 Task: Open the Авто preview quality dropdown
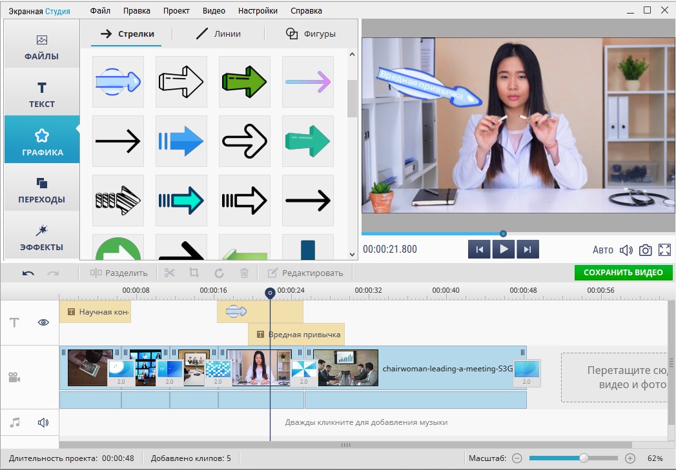602,250
